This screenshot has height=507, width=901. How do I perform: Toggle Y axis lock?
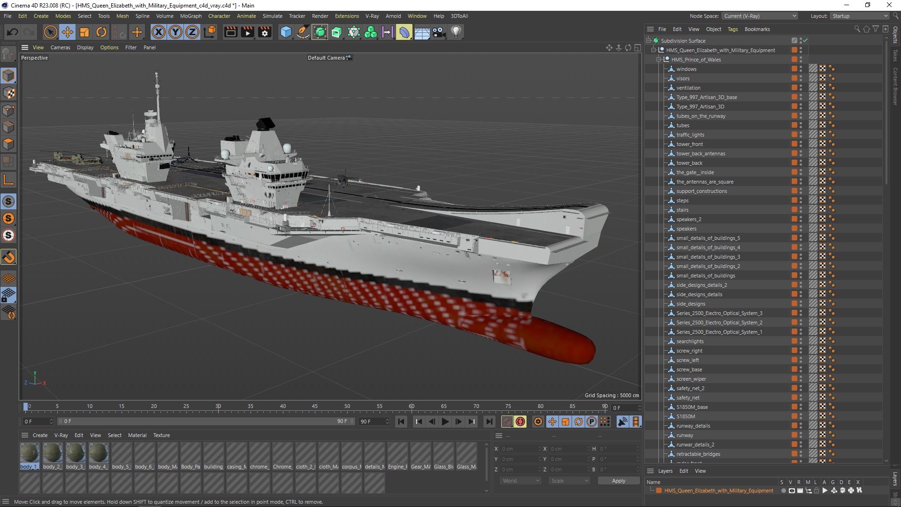tap(176, 32)
